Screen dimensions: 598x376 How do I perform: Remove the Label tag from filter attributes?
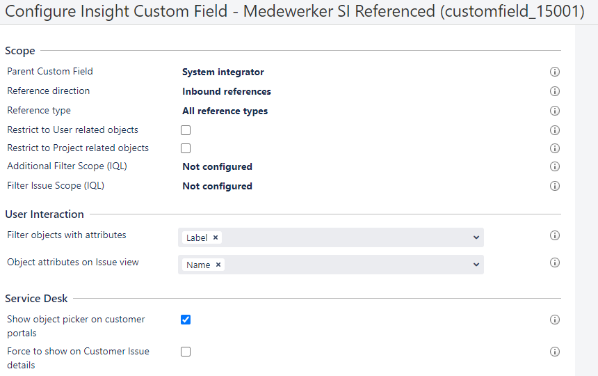[216, 237]
